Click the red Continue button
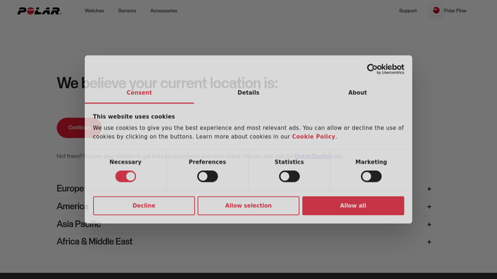 (x=79, y=128)
